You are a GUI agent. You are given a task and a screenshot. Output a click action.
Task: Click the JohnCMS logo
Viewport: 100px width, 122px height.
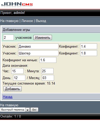coord(17,4)
